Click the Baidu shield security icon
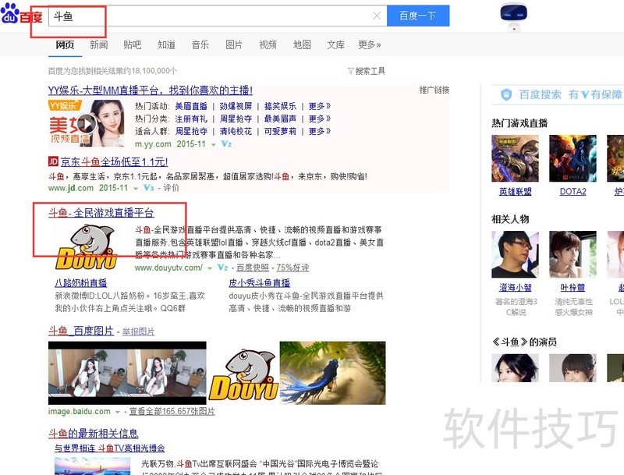 (x=506, y=94)
